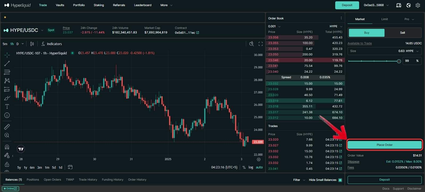Image resolution: width=425 pixels, height=192 pixels.
Task: Toggle magnet mode on chart
Action: (7, 147)
